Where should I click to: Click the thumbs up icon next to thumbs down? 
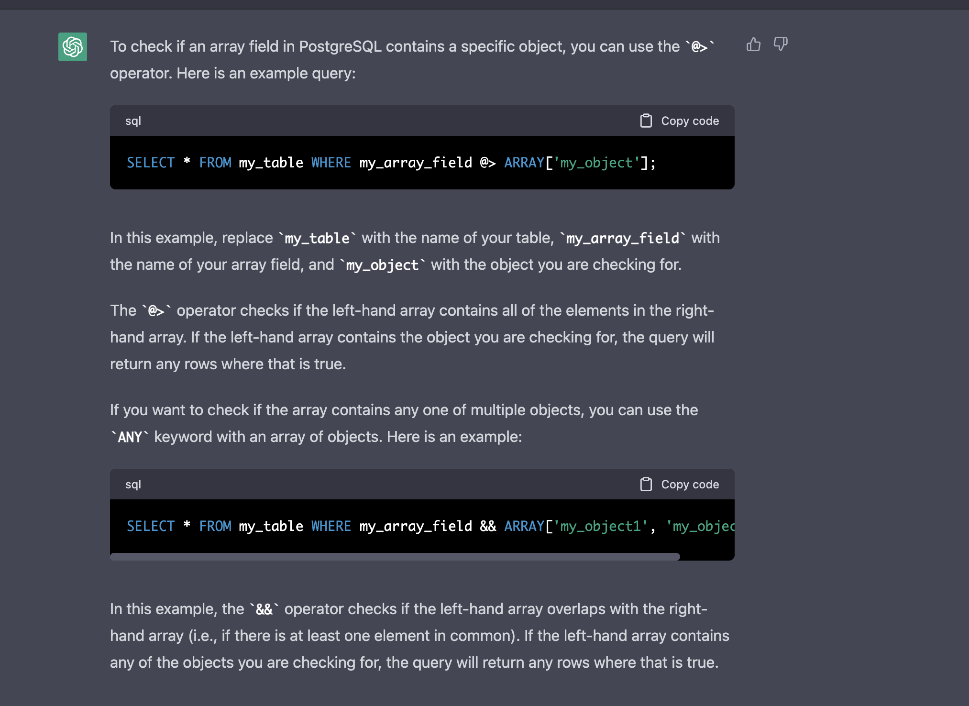[753, 44]
